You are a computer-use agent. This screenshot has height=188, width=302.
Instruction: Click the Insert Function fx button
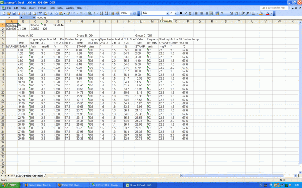[x=34, y=17]
